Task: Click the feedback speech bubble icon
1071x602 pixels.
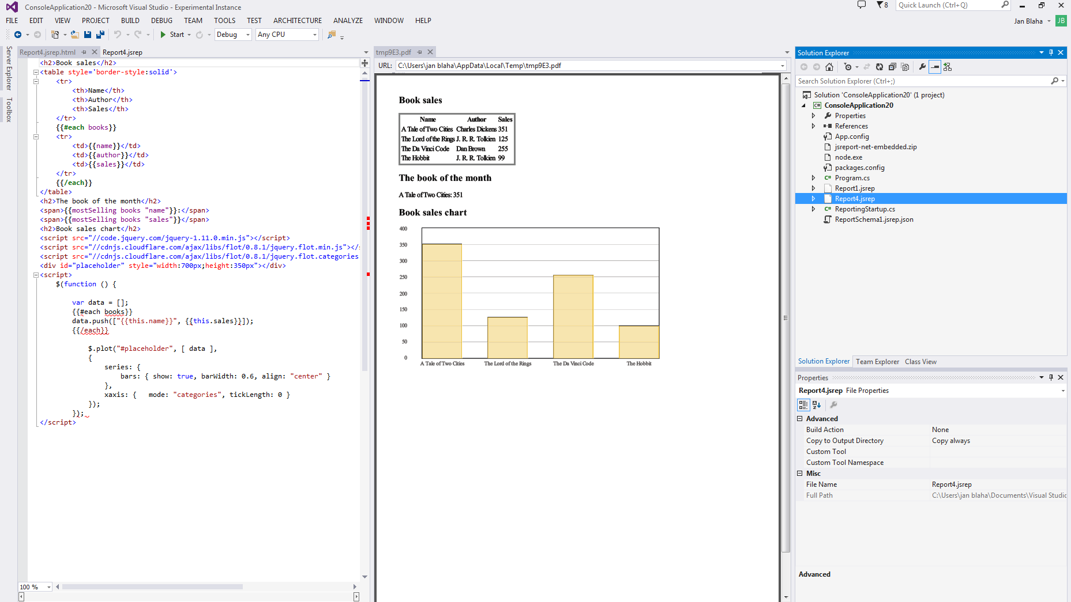Action: click(862, 5)
